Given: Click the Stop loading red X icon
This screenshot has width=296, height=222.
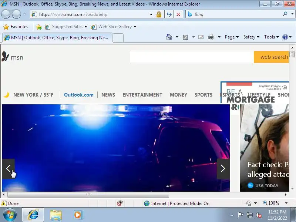Looking at the screenshot, I should [178, 14].
